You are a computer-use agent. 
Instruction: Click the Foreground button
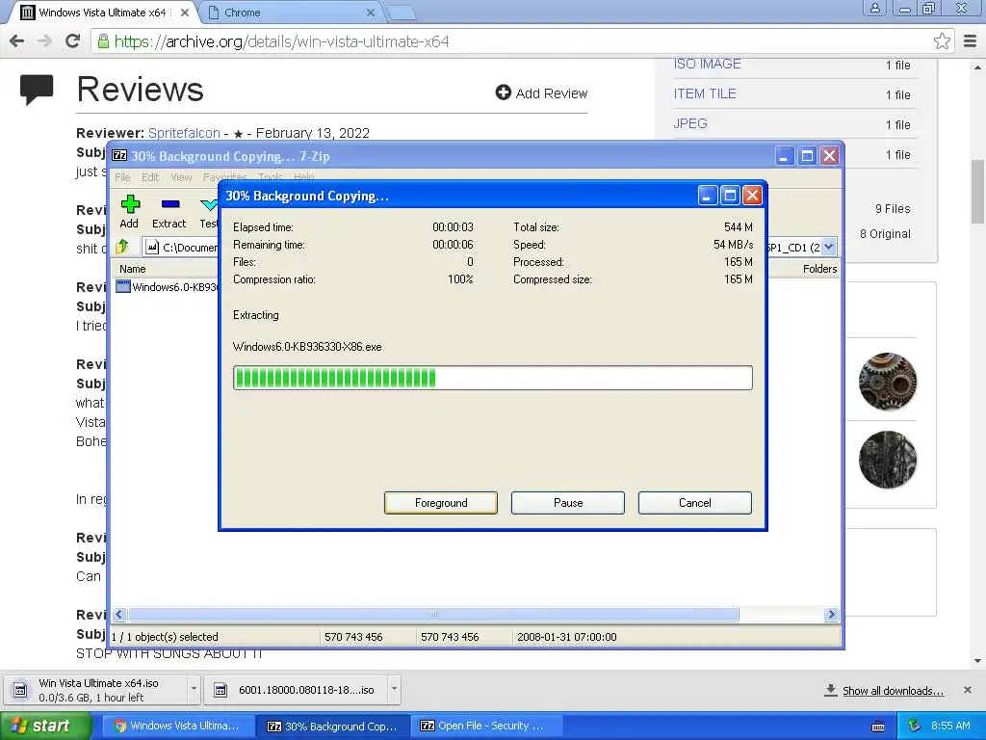click(441, 503)
